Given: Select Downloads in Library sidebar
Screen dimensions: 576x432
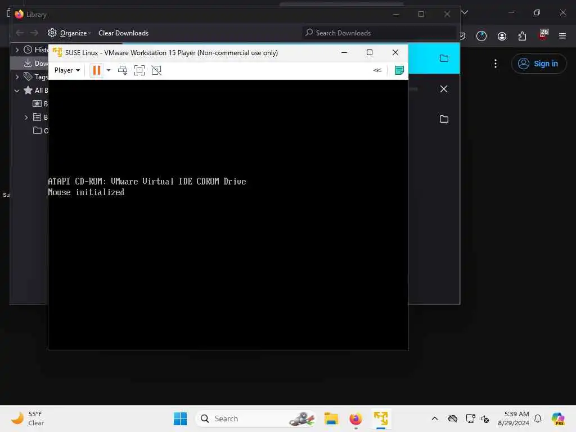Looking at the screenshot, I should pyautogui.click(x=30, y=63).
